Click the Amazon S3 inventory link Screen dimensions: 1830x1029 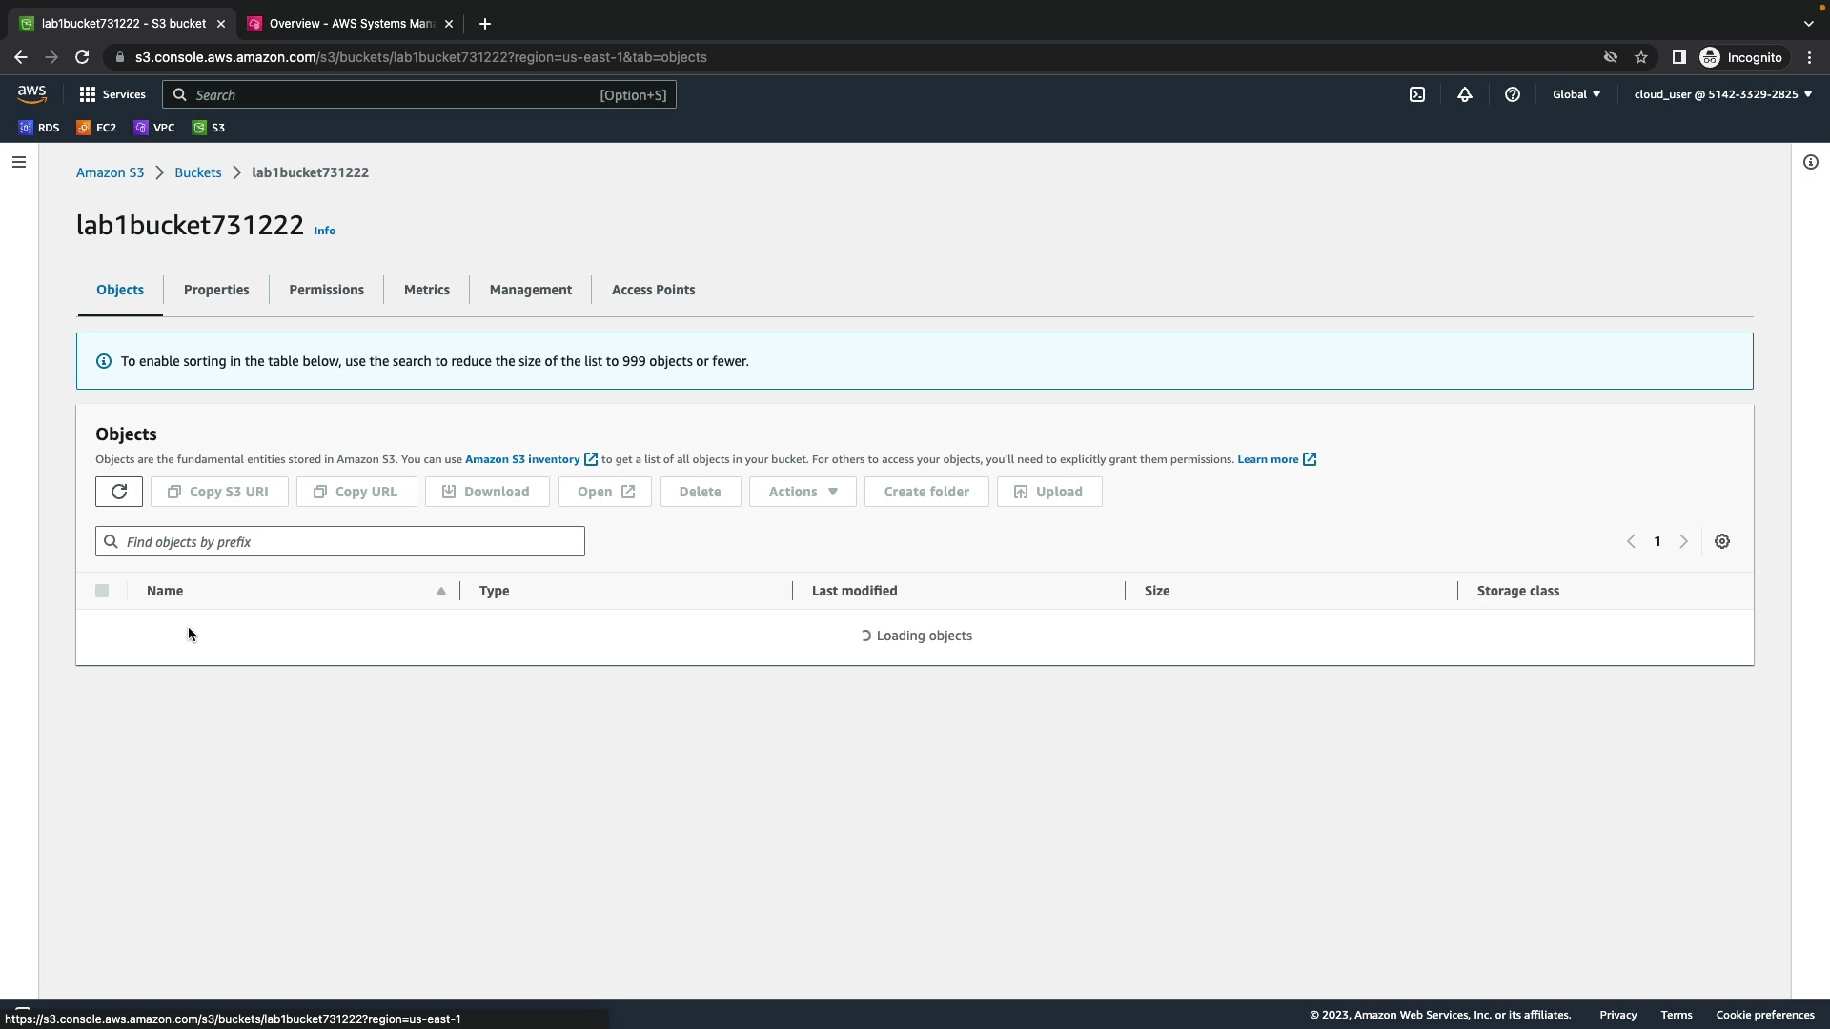[522, 459]
